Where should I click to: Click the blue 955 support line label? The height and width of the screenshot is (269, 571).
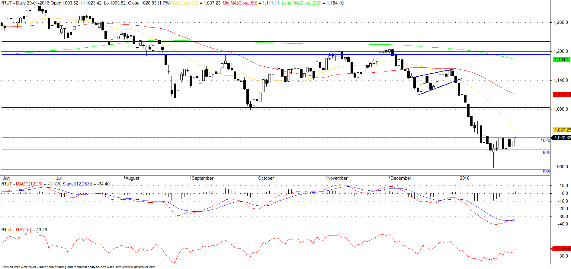(x=547, y=172)
